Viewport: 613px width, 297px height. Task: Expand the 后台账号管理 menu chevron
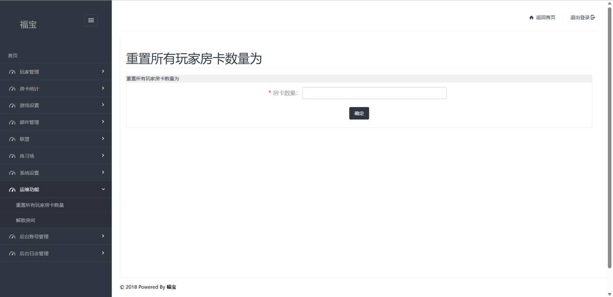(x=103, y=236)
